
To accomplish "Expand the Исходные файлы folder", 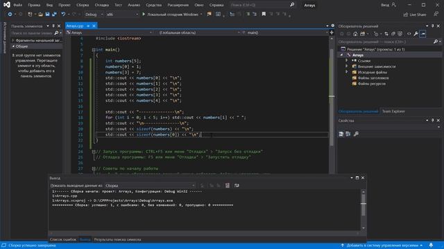I will [x=347, y=72].
